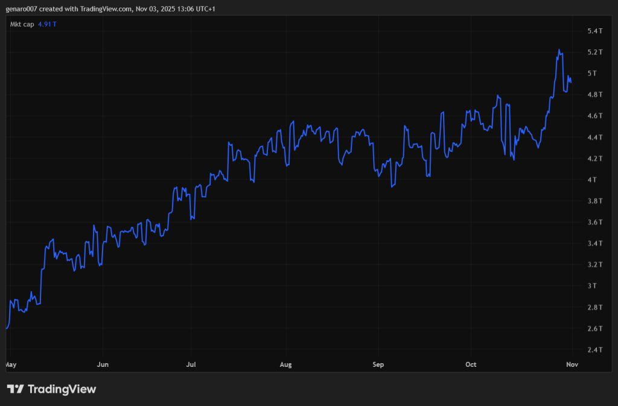Click the May label on time axis
Viewport: 618px width, 406px height.
(10, 364)
